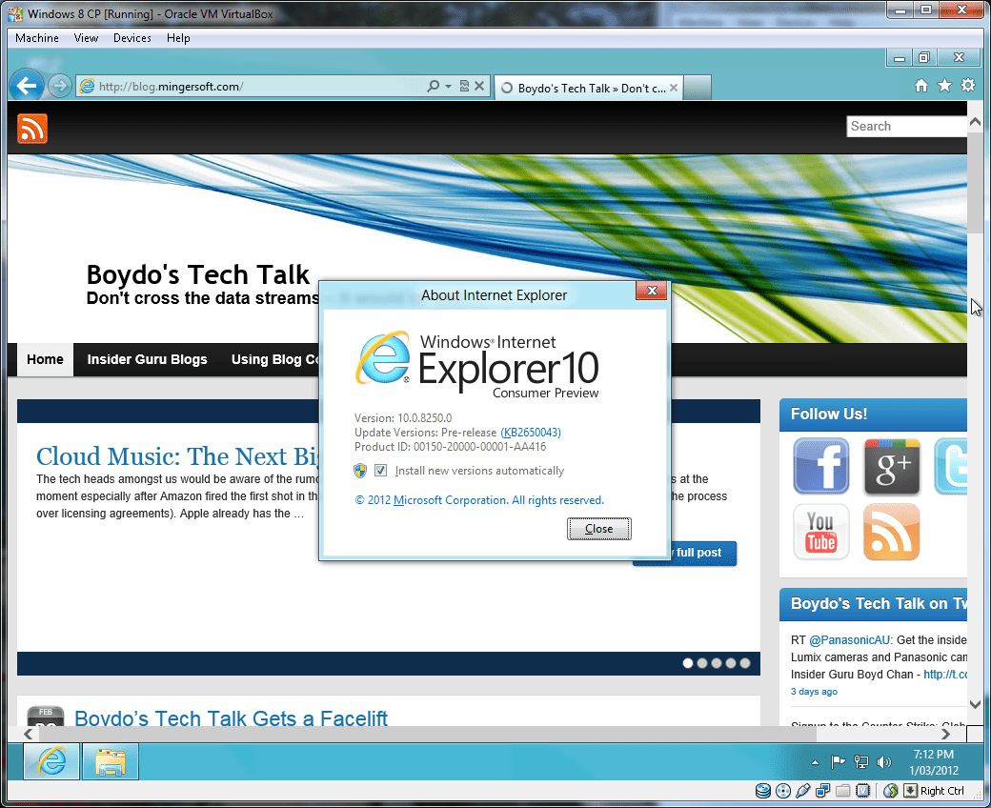991x808 pixels.
Task: Click the orange RSS feed icon in the header
Action: coord(32,129)
